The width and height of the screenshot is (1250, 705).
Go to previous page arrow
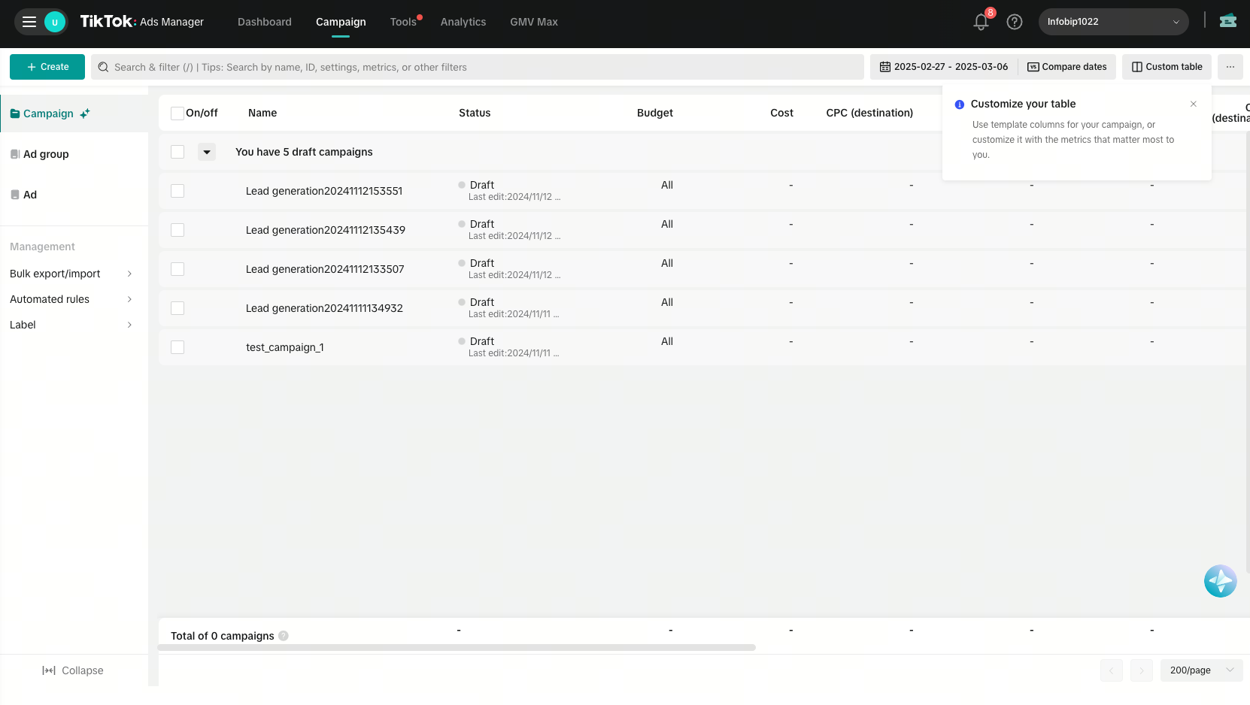point(1111,670)
